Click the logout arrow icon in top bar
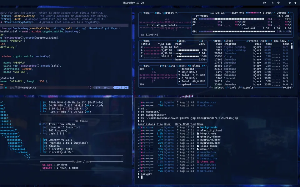This screenshot has width=300, height=187. 265,3
